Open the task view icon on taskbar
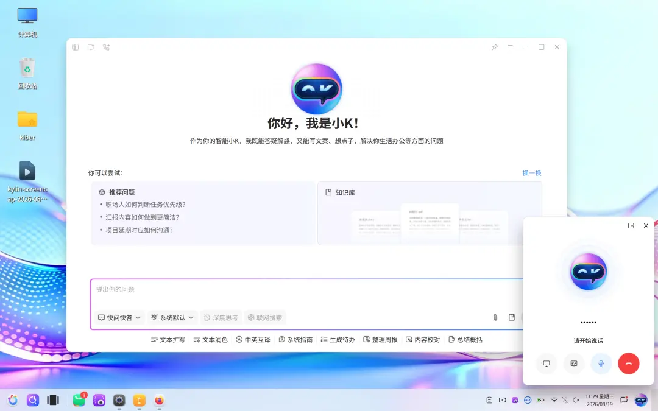This screenshot has width=658, height=411. [x=53, y=400]
